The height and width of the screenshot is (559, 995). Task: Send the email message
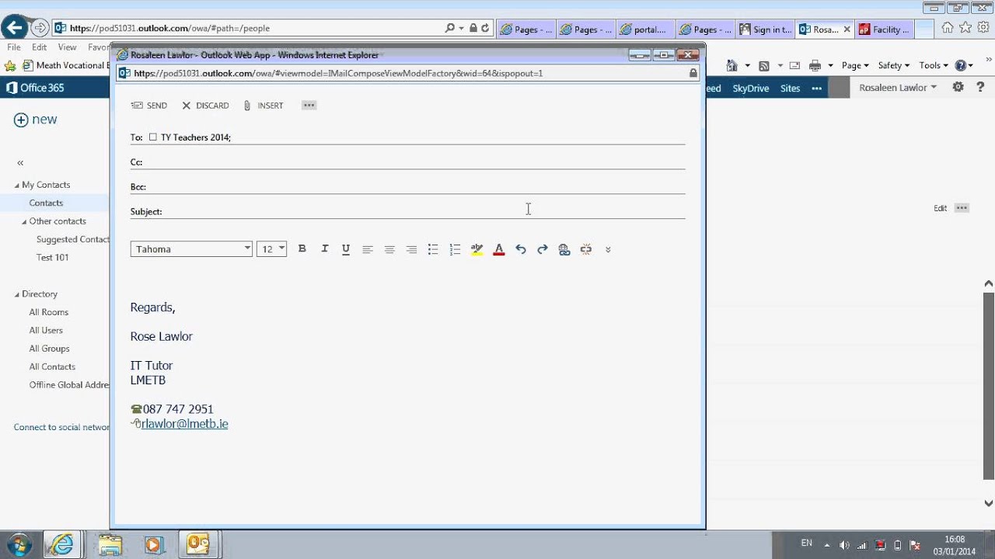click(x=149, y=106)
